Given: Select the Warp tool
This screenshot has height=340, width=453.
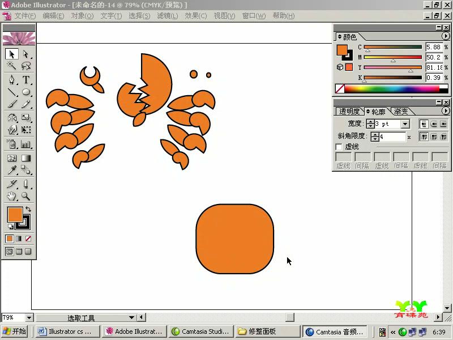Looking at the screenshot, I should [x=12, y=130].
